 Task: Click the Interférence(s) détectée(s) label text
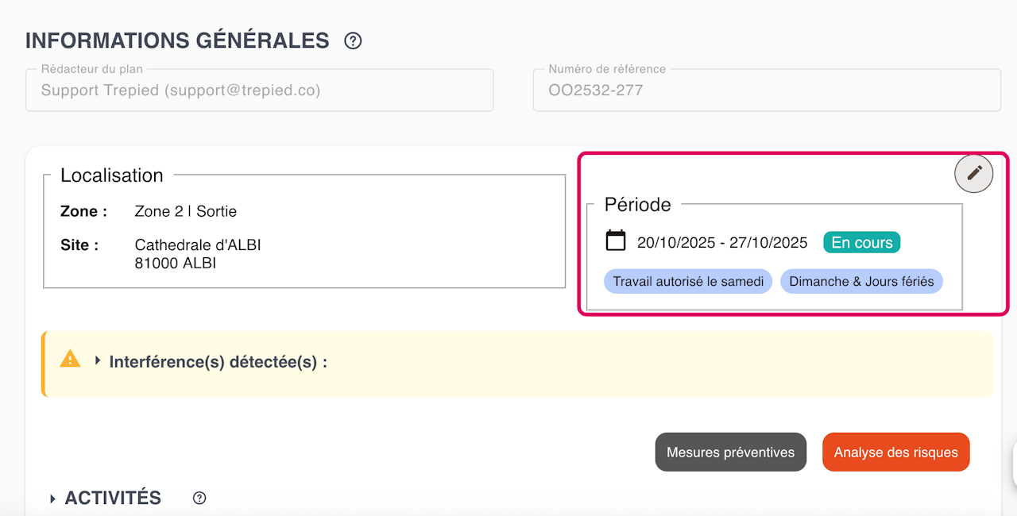point(218,362)
